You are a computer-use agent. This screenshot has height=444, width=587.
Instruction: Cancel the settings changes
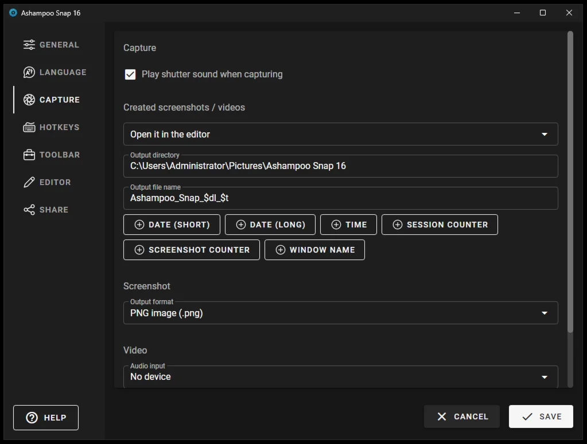tap(462, 417)
